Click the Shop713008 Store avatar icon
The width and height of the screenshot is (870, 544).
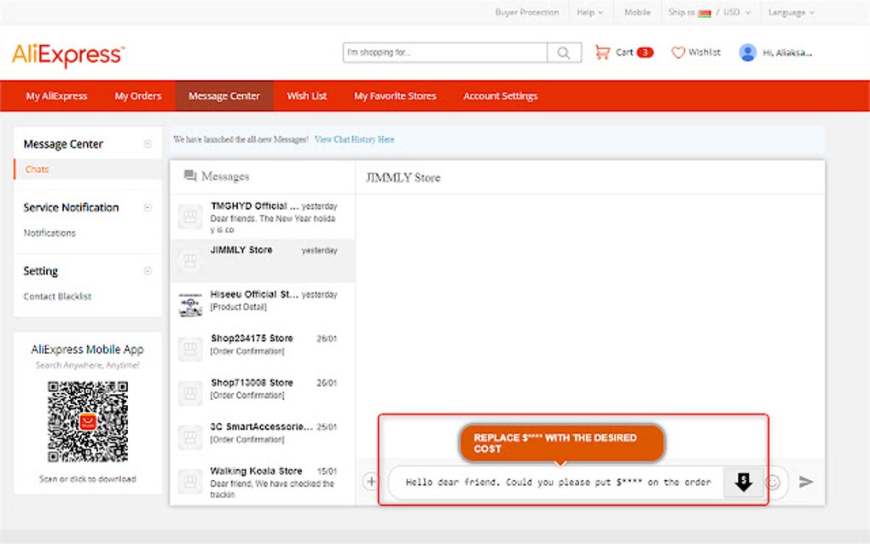(190, 393)
